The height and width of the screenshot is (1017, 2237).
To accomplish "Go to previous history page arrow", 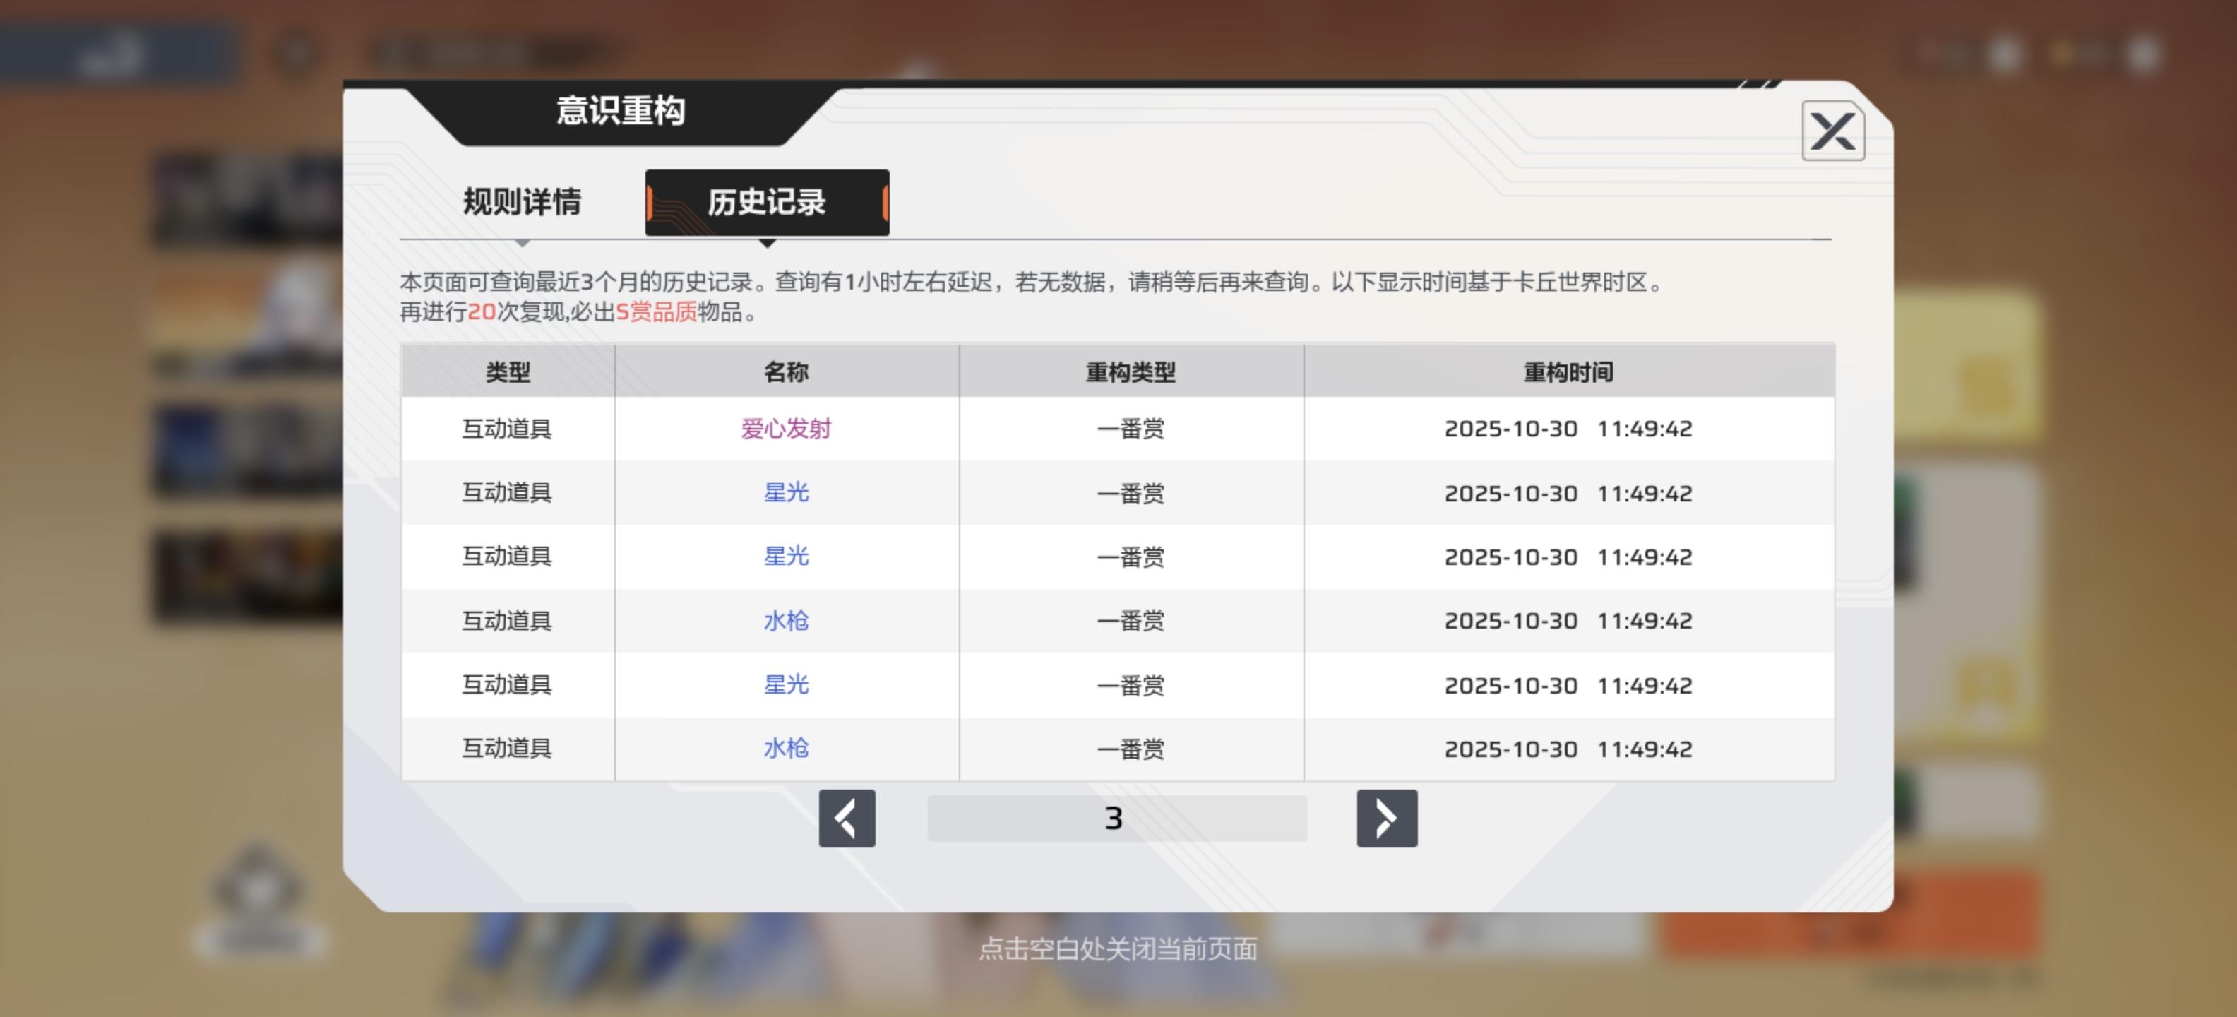I will [847, 817].
